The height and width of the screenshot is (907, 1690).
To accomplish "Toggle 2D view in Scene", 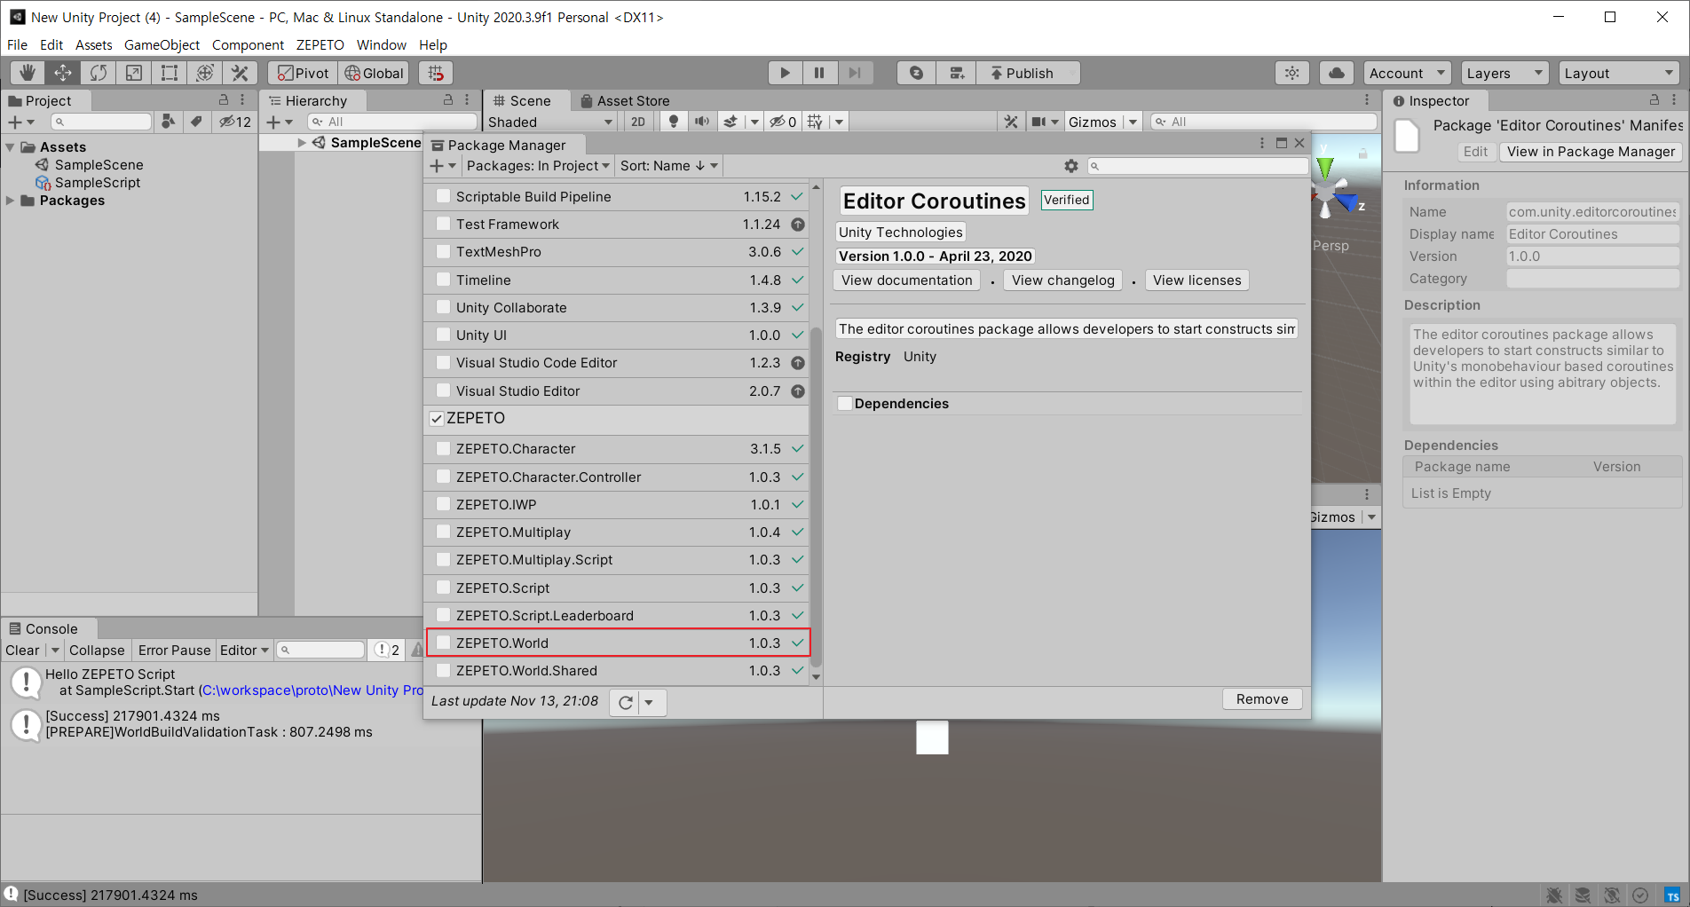I will tap(638, 122).
